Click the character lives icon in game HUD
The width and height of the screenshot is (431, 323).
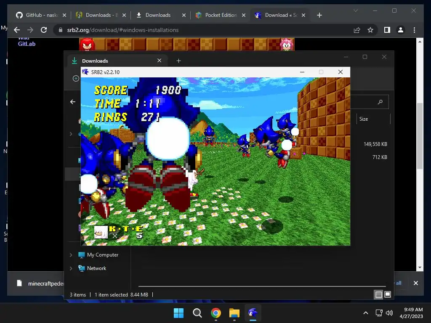click(101, 232)
